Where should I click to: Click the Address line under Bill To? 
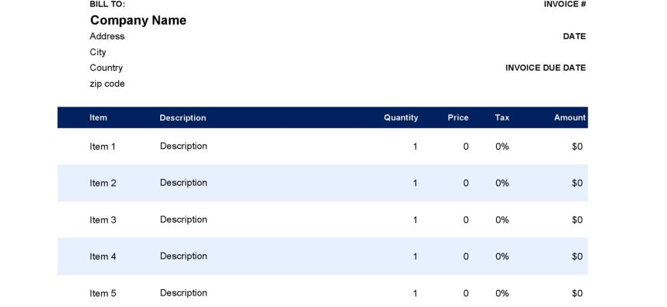[107, 36]
